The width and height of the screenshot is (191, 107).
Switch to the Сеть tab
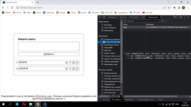143,17
